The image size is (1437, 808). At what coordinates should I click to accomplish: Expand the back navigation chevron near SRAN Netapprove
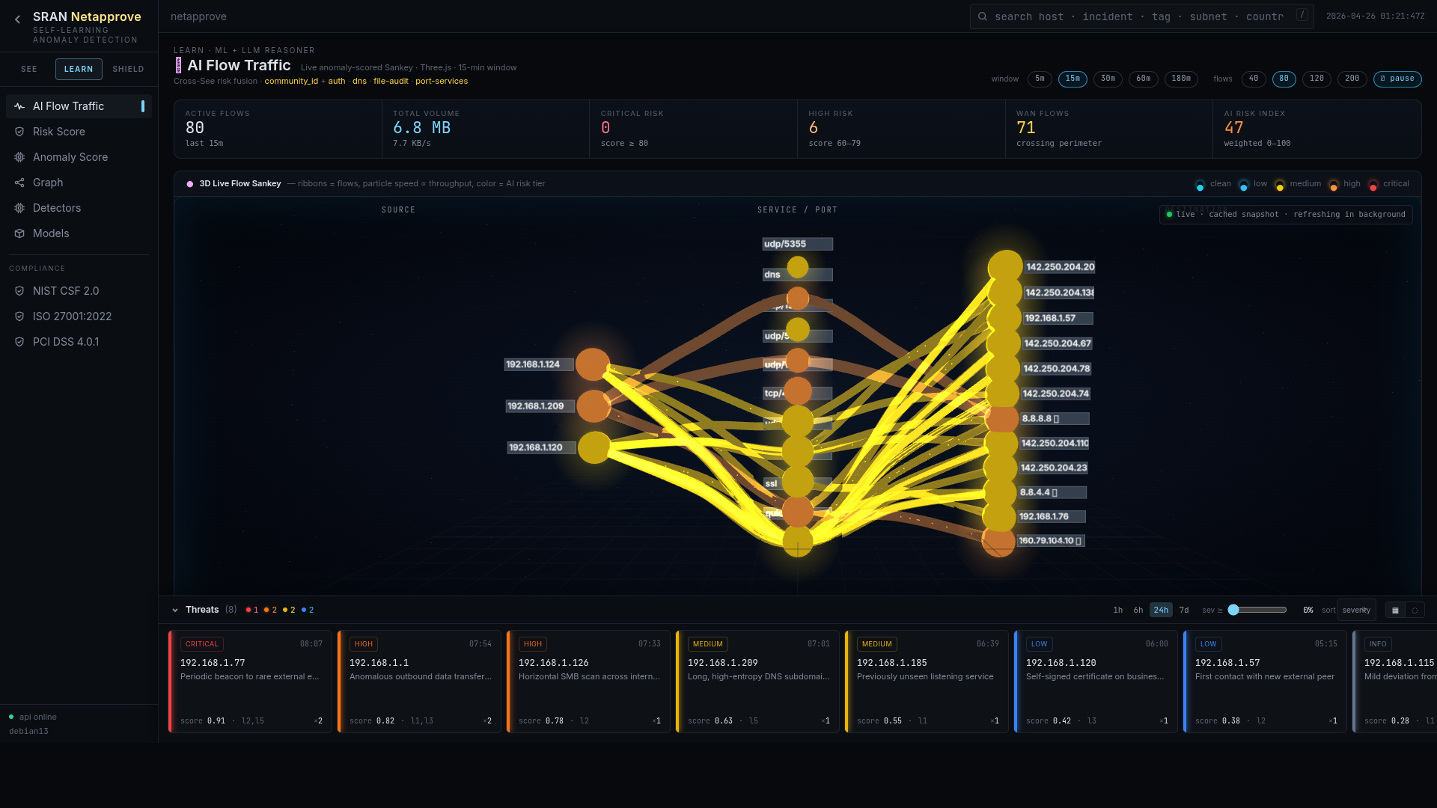(x=18, y=17)
